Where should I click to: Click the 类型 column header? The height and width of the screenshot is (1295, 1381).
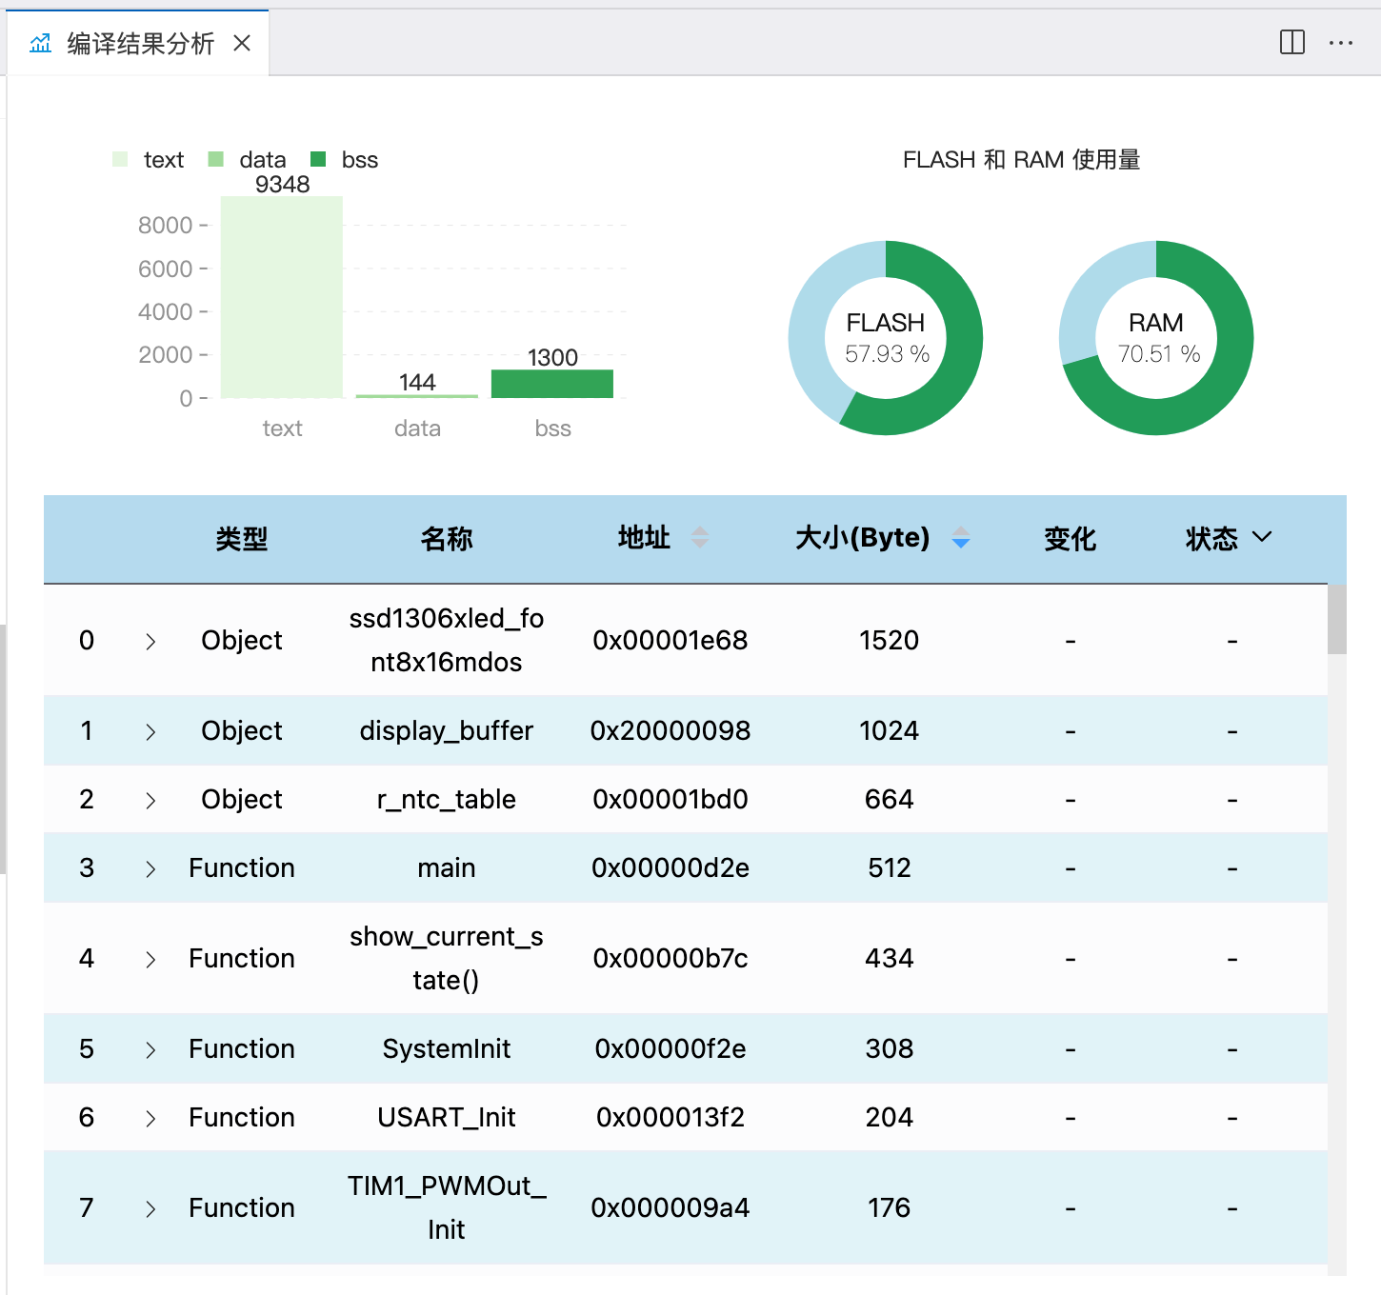241,539
